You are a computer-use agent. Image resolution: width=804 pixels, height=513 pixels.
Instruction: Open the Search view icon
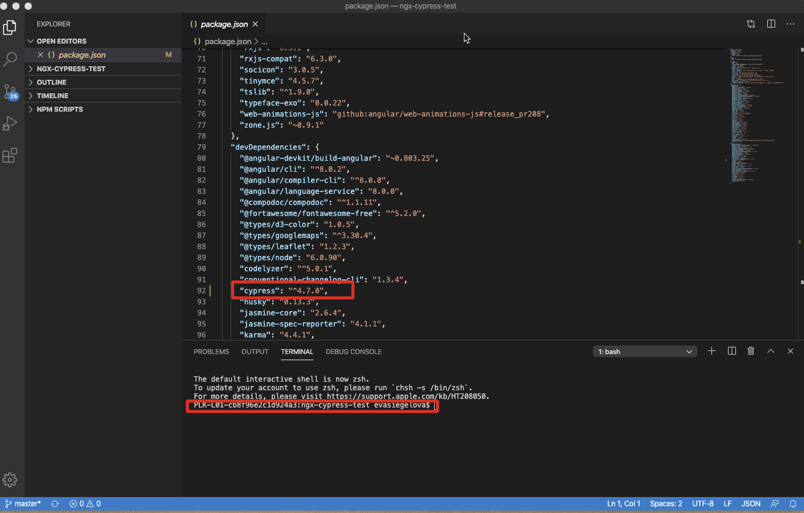coord(10,60)
